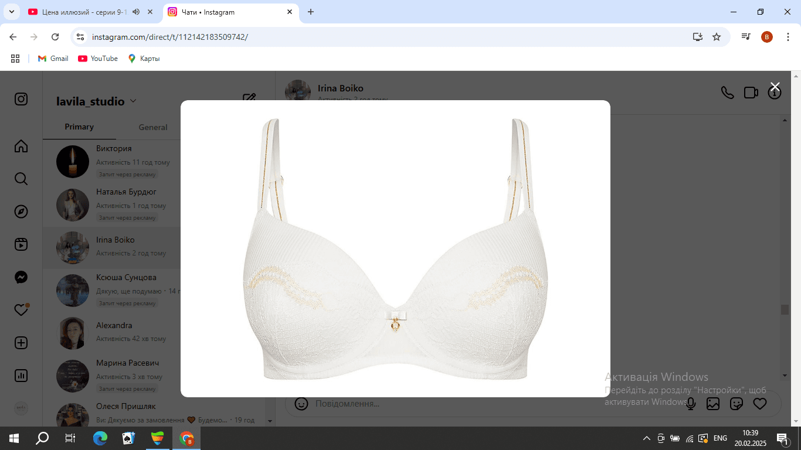This screenshot has width=801, height=450.
Task: Open the apps grid in bookmarks bar
Action: click(15, 59)
